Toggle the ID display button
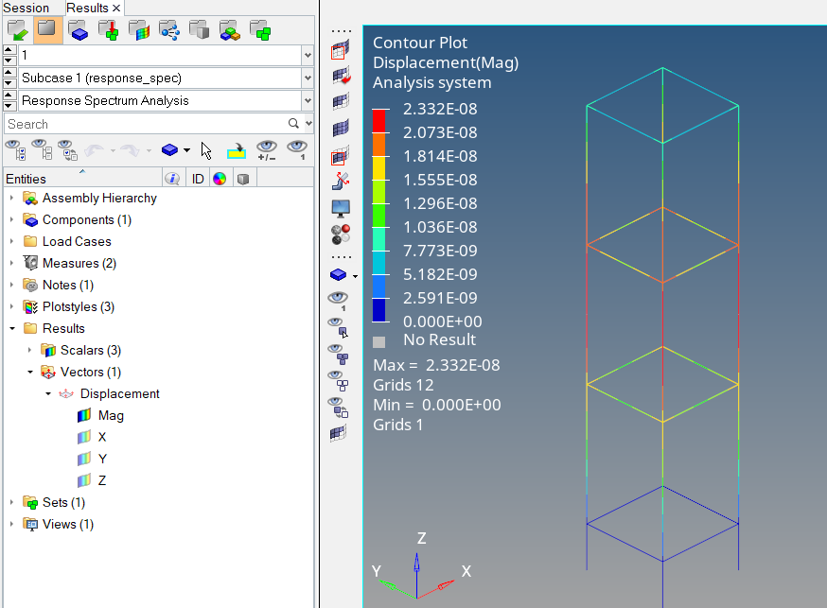Viewport: 827px width, 608px height. [x=199, y=179]
